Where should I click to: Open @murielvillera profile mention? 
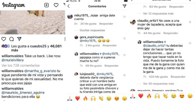coord(12,60)
